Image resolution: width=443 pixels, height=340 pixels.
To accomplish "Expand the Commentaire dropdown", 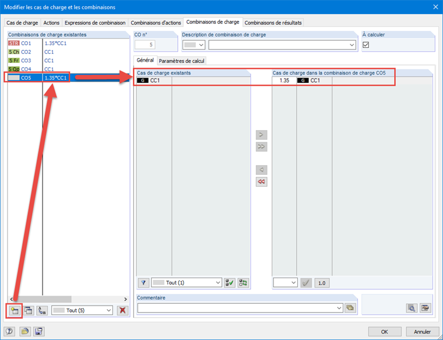I will click(x=340, y=308).
